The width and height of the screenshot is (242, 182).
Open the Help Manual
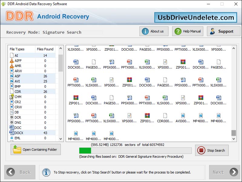pyautogui.click(x=188, y=31)
